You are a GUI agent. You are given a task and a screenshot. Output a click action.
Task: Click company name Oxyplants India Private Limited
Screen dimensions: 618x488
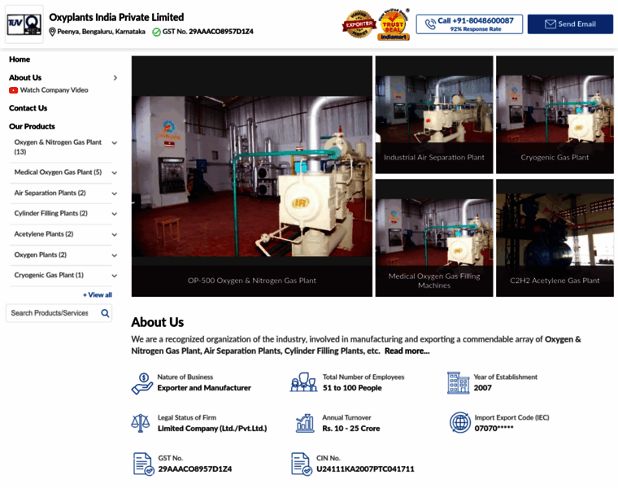tap(116, 17)
